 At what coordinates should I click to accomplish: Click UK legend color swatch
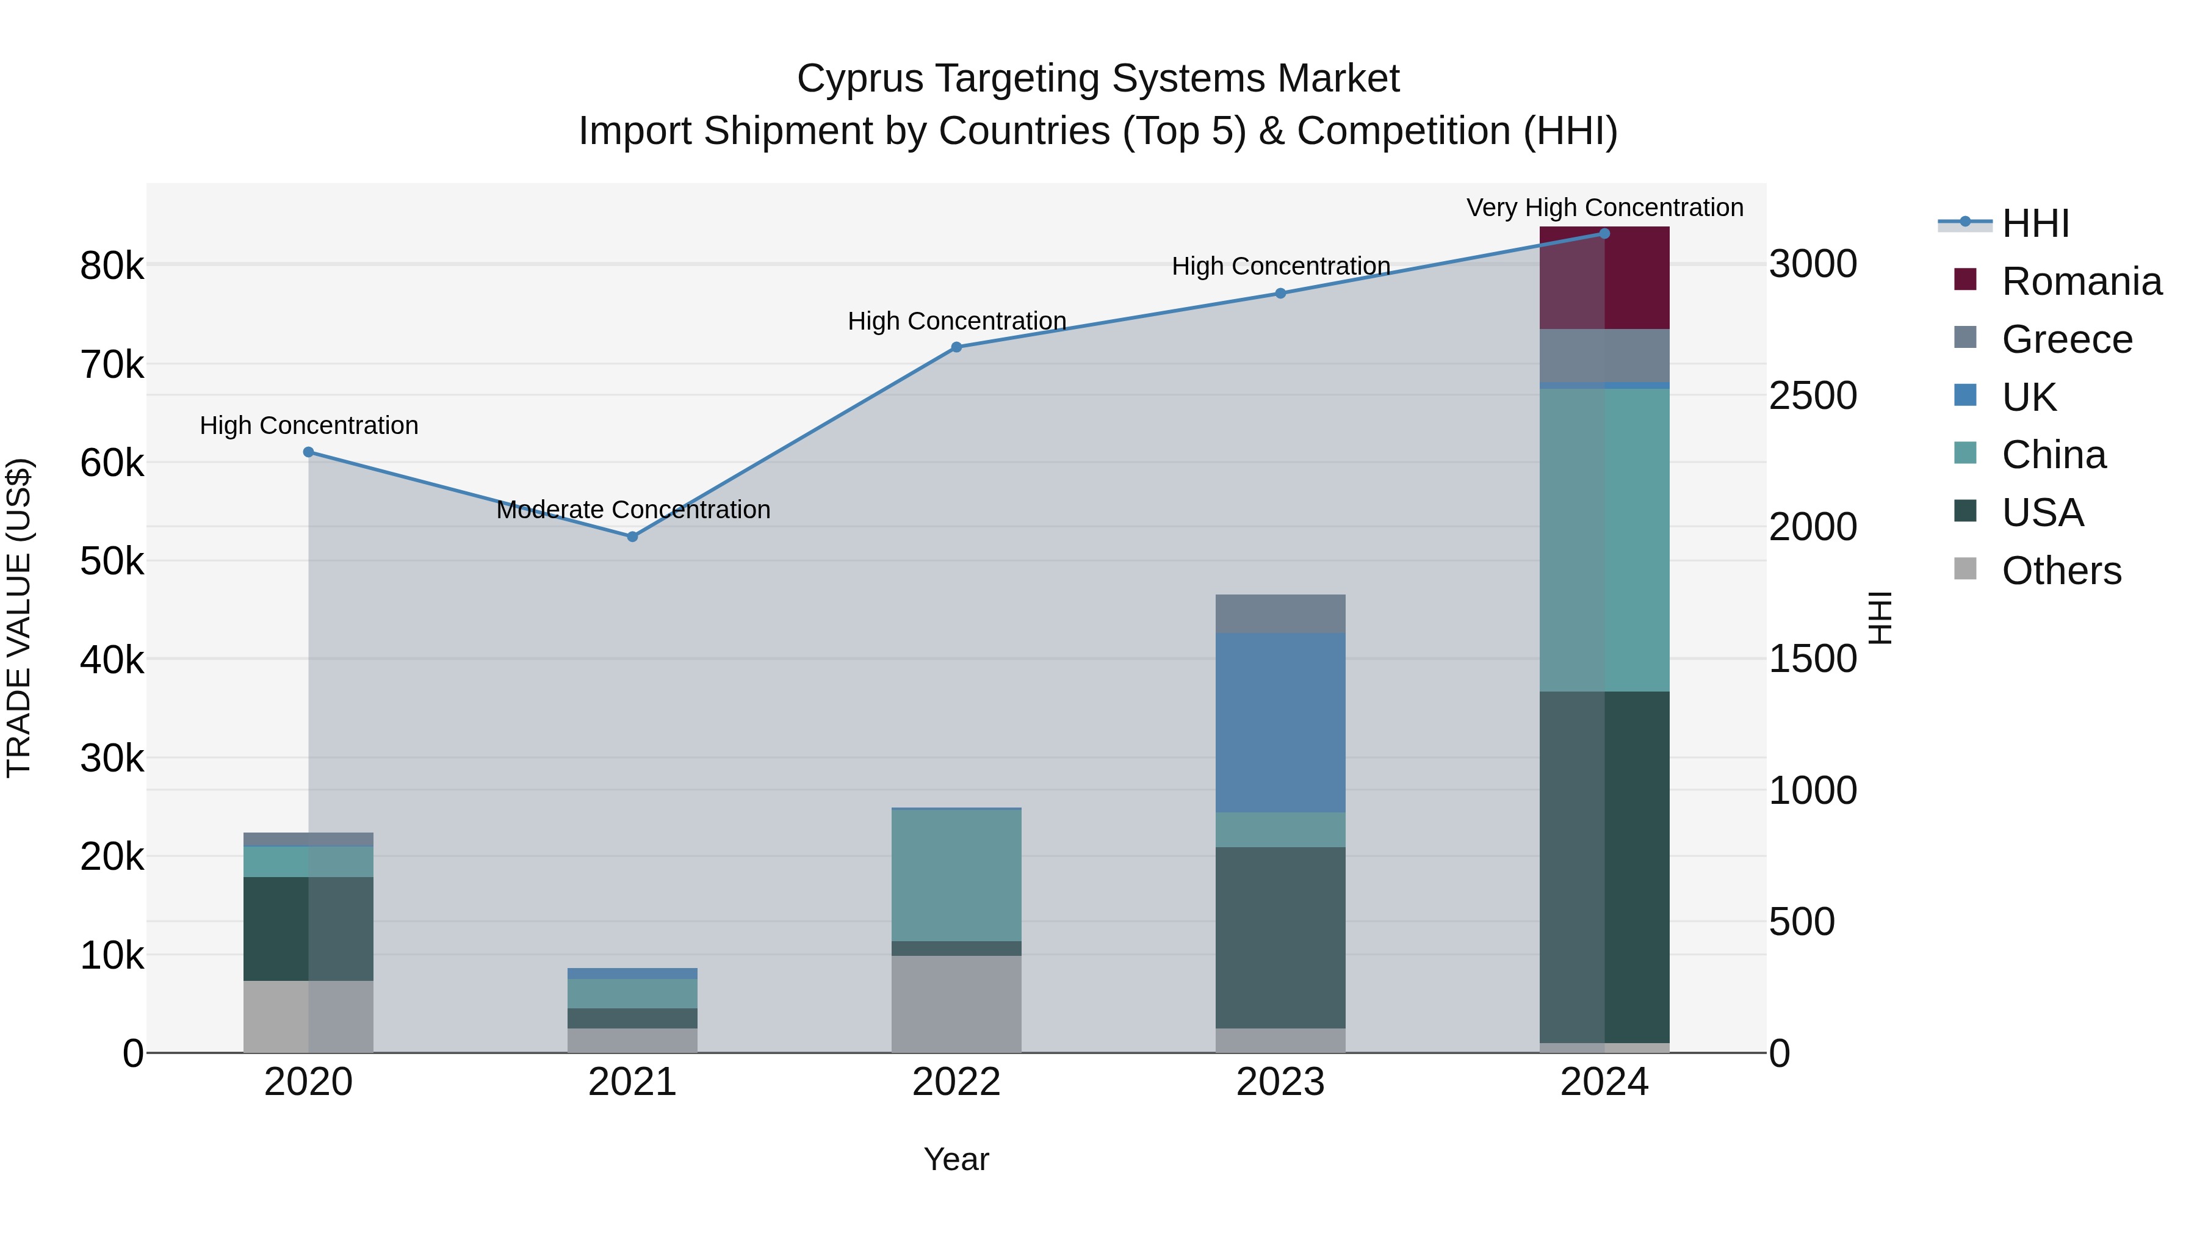coord(1965,395)
